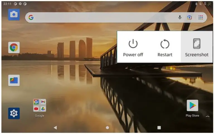Restart the device
This screenshot has height=134, width=214.
point(165,47)
